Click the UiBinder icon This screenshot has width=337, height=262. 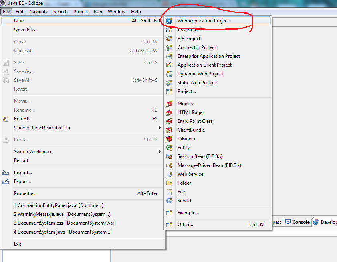click(x=169, y=139)
